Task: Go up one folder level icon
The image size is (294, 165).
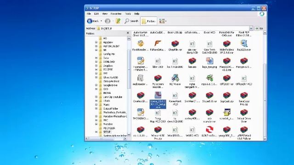Action: [118, 21]
